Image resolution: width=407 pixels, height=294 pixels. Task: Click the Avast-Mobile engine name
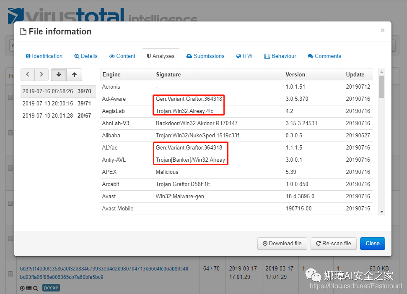click(x=118, y=209)
